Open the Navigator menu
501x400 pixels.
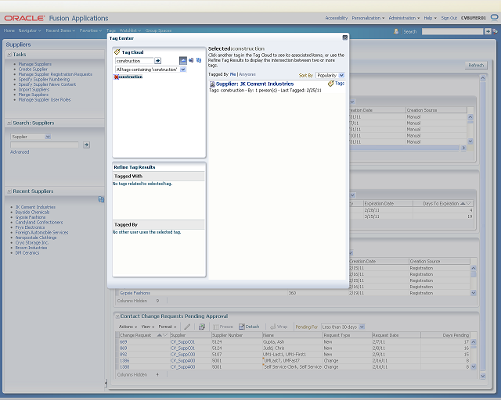30,30
